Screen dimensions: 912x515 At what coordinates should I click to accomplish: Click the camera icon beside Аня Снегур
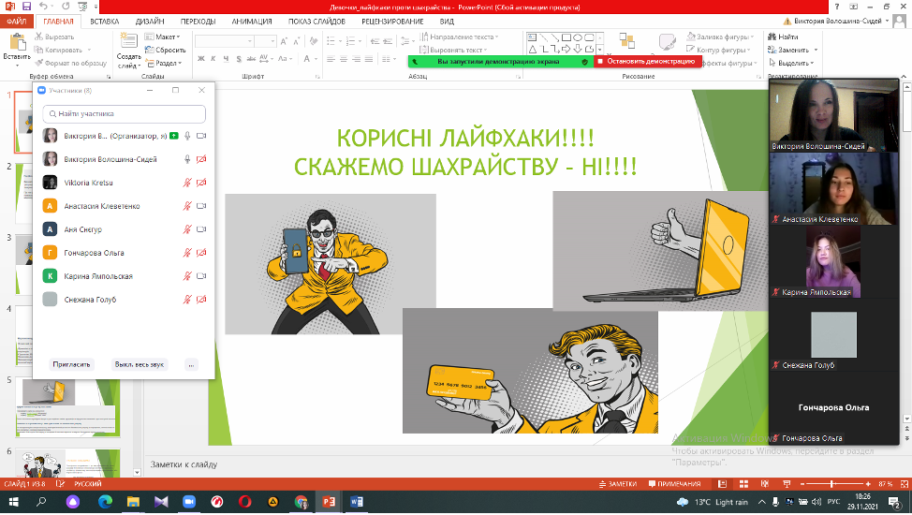201,229
